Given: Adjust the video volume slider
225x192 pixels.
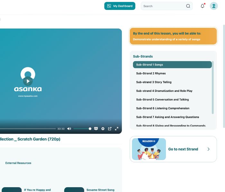Looking at the screenshot, I should (x=82, y=129).
